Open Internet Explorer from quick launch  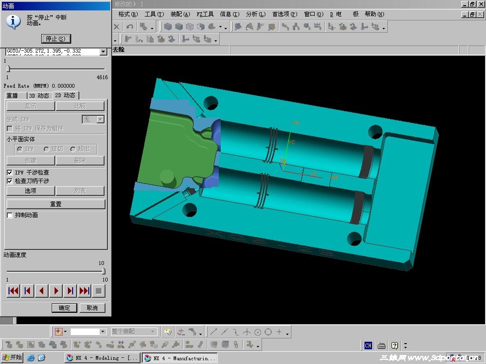[x=31, y=358]
